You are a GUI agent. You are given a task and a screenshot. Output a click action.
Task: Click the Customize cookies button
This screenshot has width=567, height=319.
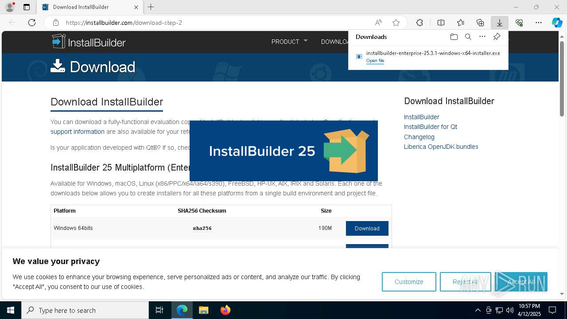[409, 282]
